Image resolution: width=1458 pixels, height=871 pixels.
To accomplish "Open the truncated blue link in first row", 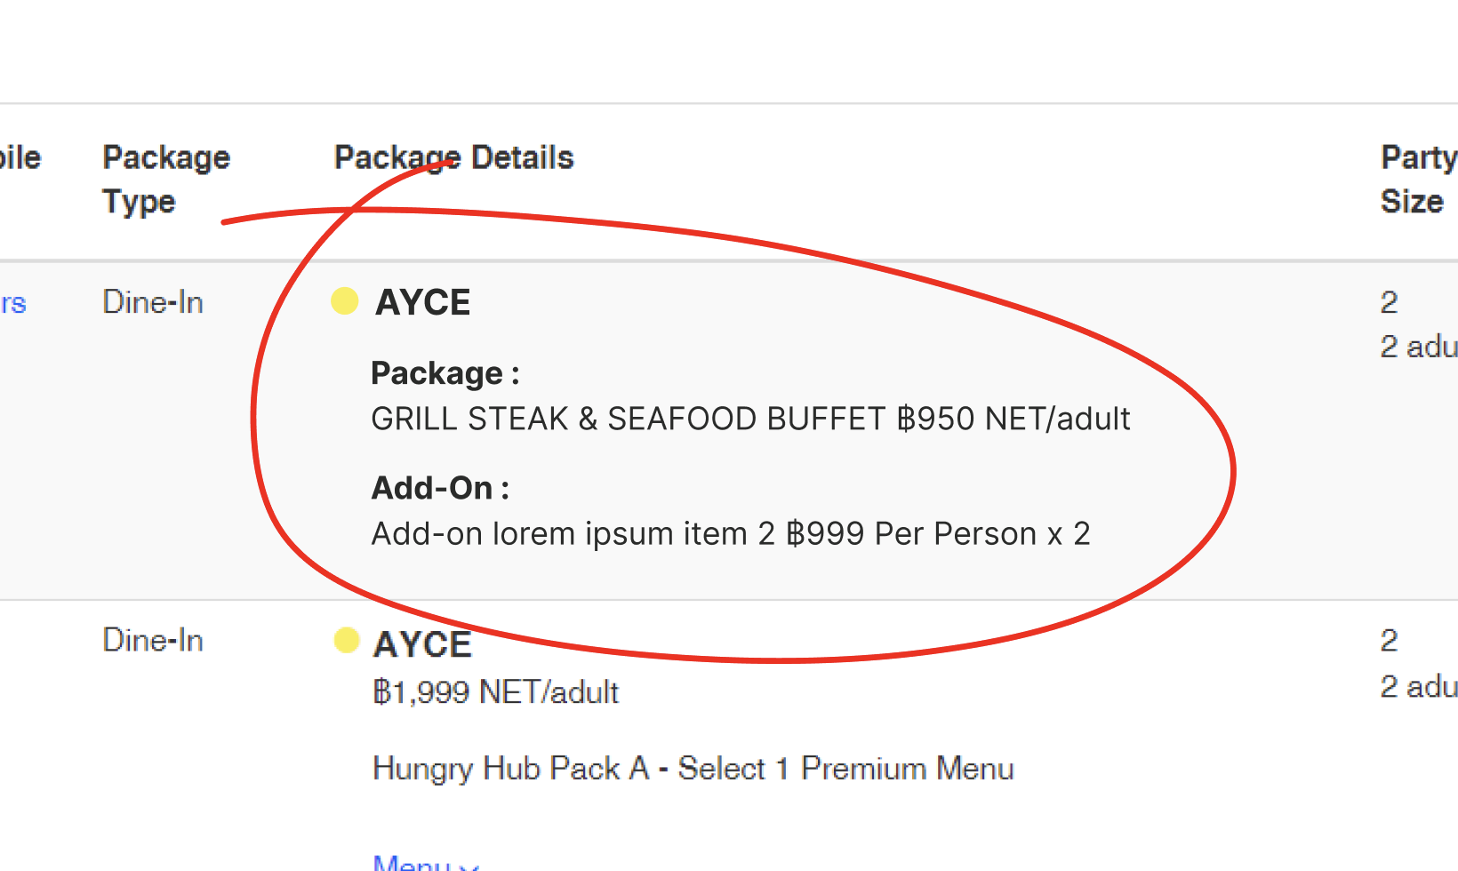I will 13,303.
